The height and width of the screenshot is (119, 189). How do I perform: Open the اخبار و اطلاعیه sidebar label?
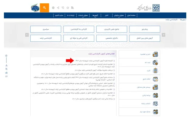pos(145,54)
